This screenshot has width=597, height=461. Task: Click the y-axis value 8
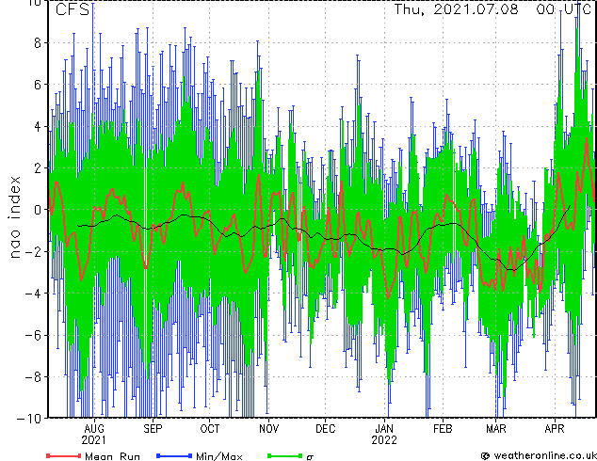coord(38,43)
